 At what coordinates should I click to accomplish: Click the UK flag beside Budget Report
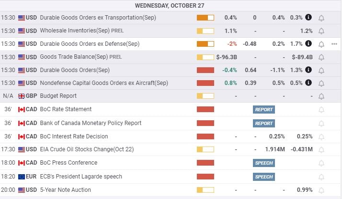(x=22, y=96)
